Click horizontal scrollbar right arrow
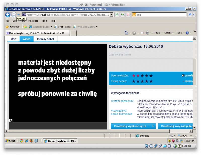Image resolution: width=201 pixels, height=155 pixels. [x=191, y=131]
